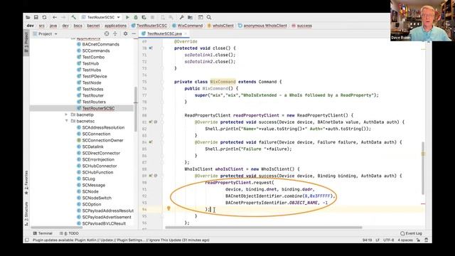Image resolution: width=455 pixels, height=256 pixels.
Task: Click the whoIsClient breadcrumb
Action: pos(220,26)
